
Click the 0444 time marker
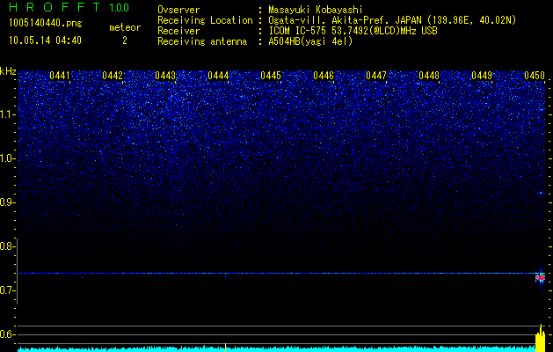click(x=218, y=76)
